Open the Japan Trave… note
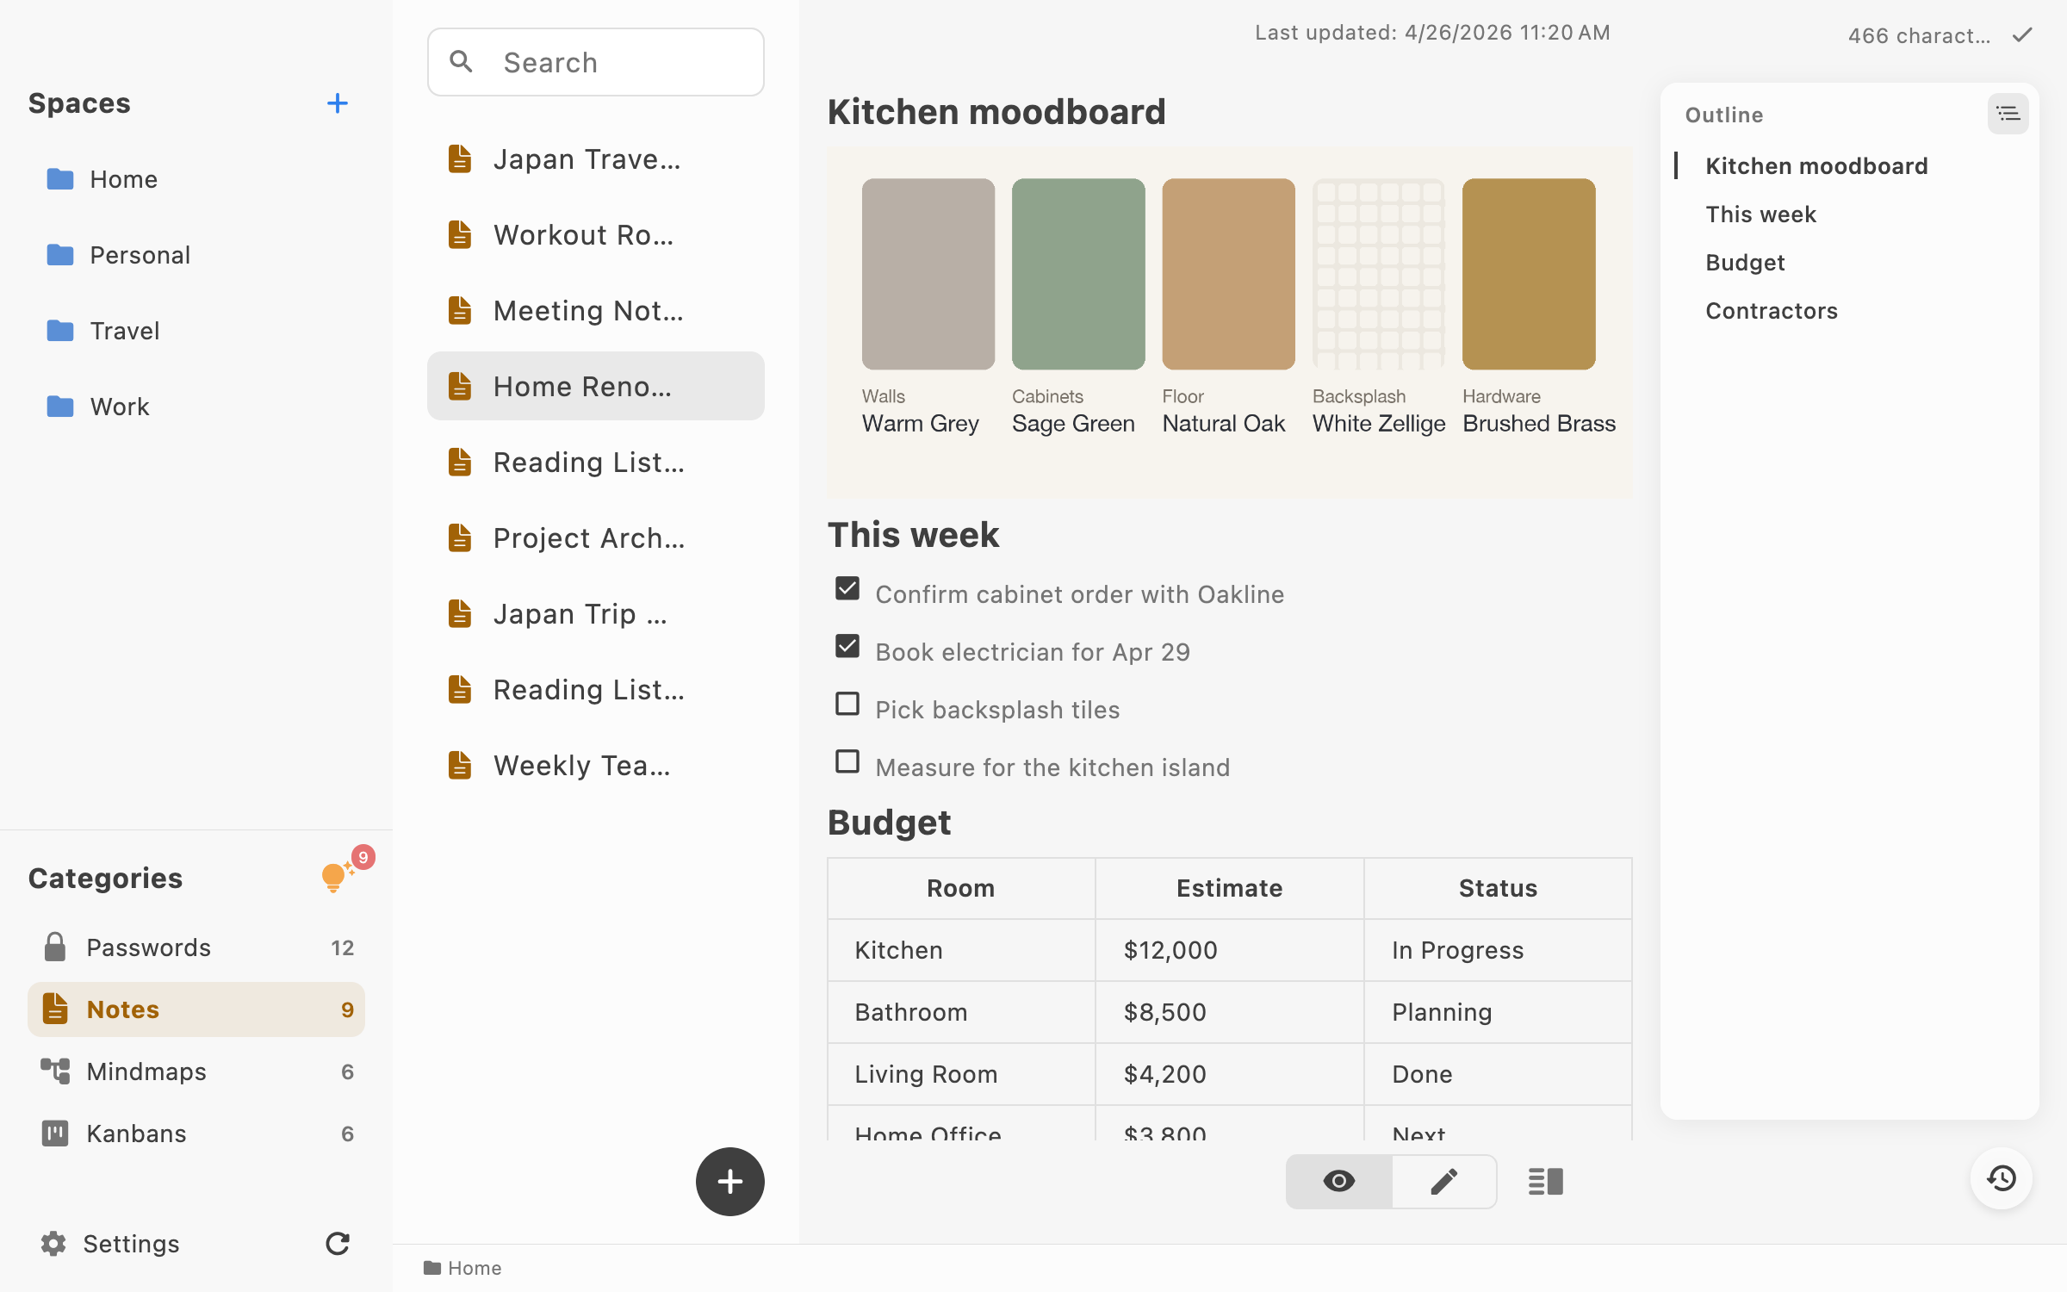 click(x=596, y=159)
